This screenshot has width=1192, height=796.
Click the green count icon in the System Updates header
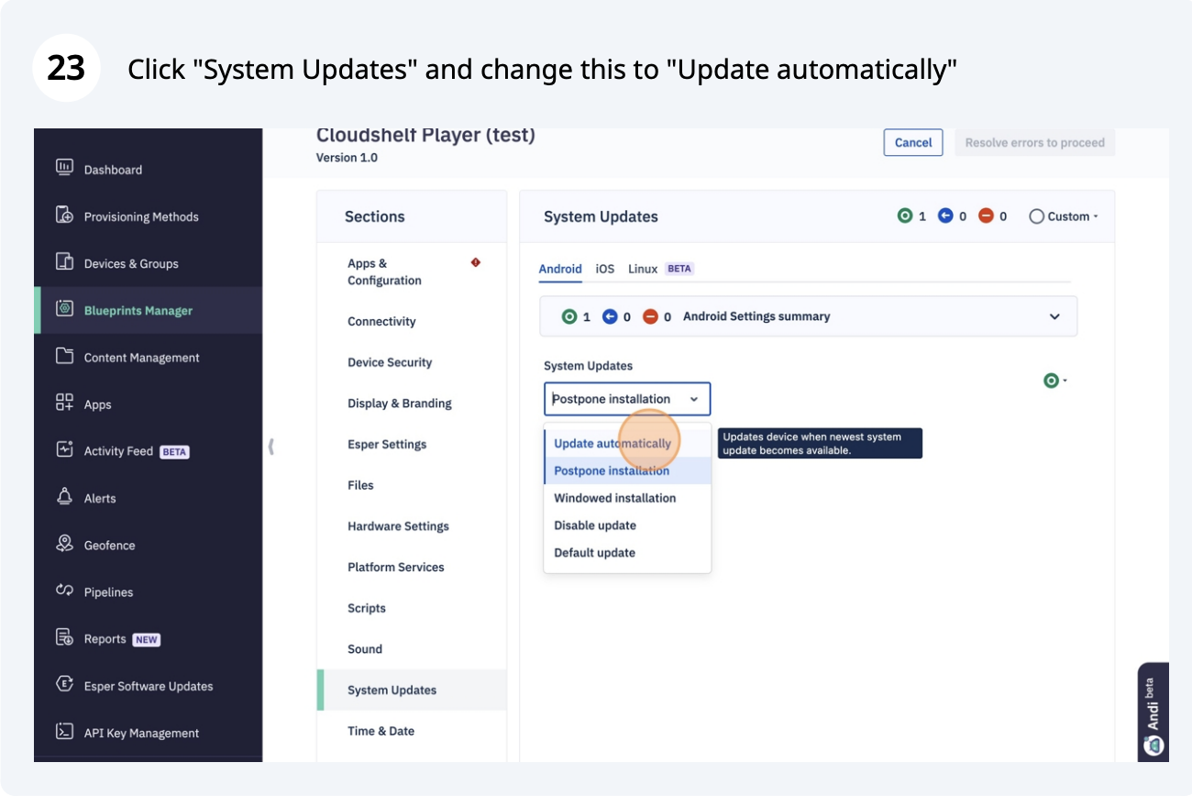pyautogui.click(x=905, y=216)
